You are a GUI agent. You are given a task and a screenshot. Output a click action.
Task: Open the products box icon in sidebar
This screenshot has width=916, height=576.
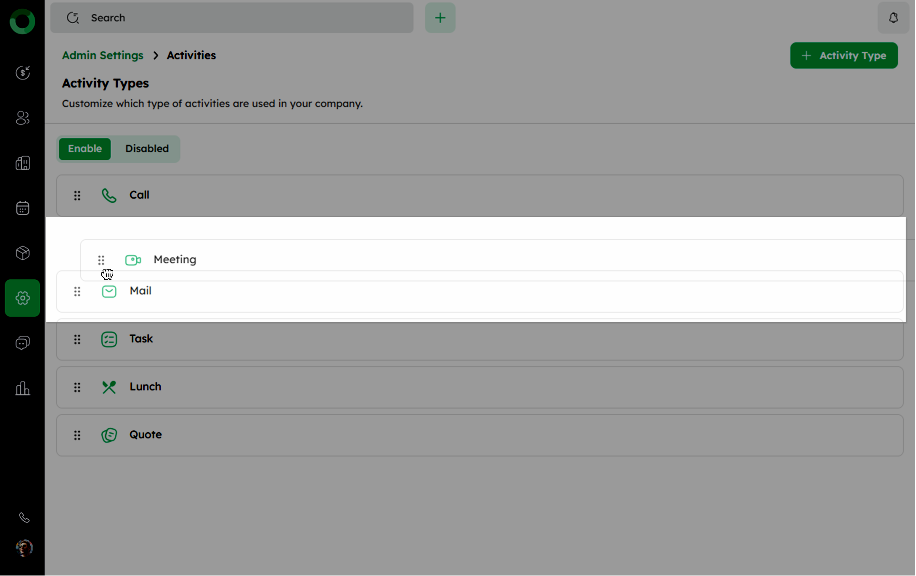point(22,253)
